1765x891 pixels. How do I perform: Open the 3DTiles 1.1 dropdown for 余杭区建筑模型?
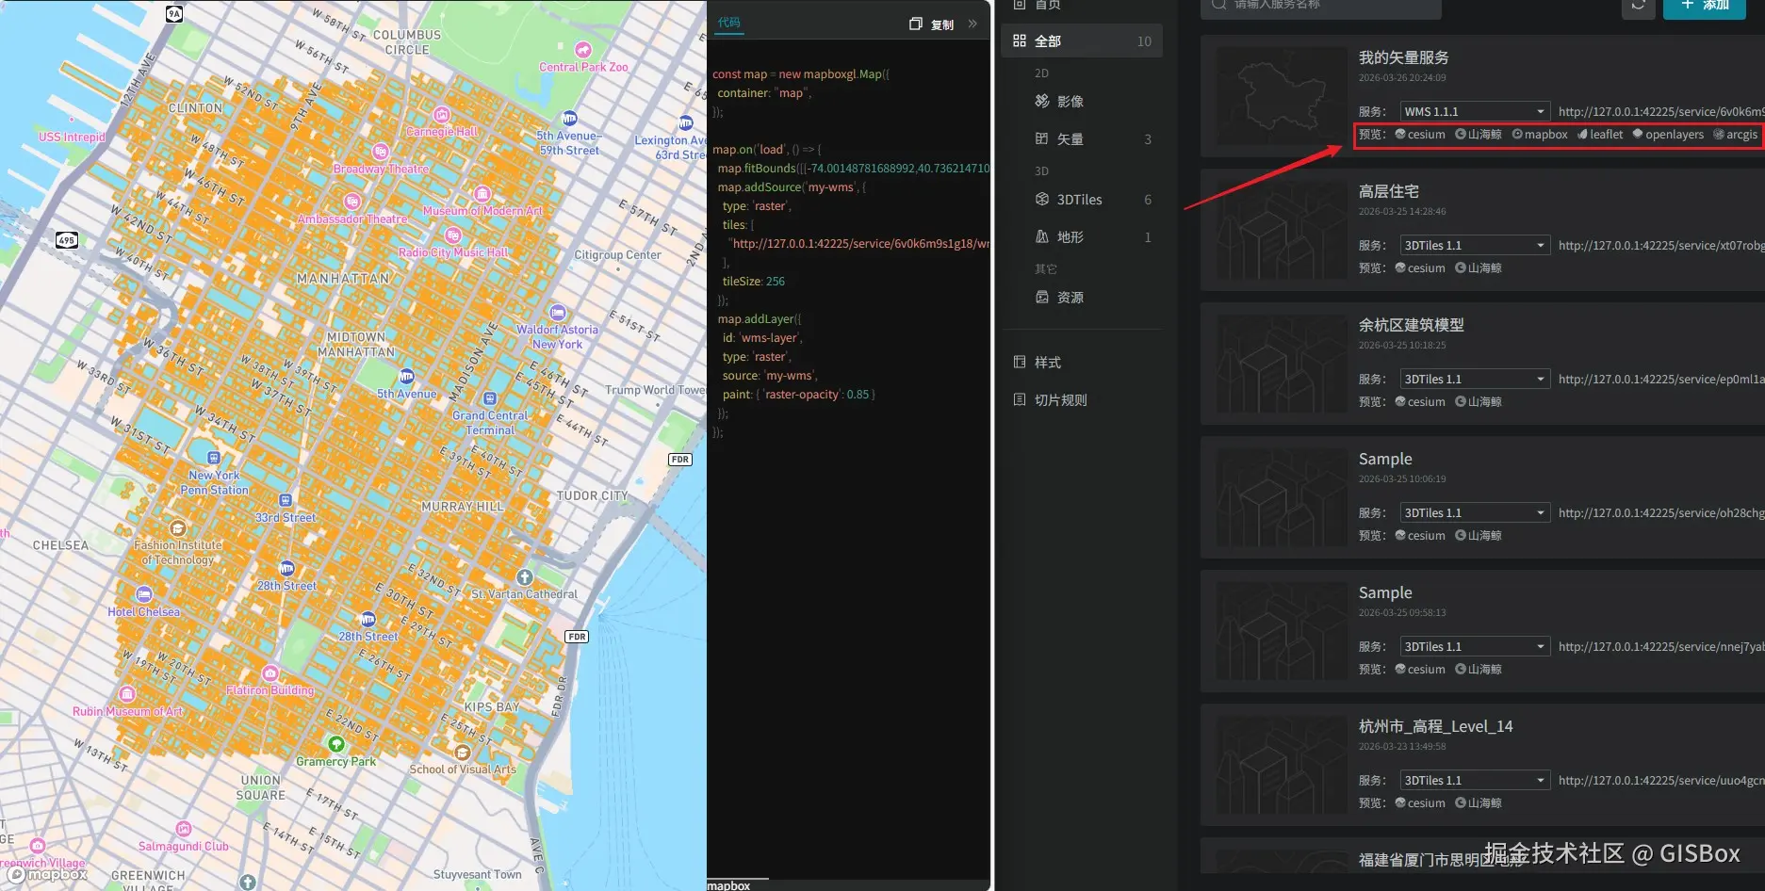pos(1475,380)
